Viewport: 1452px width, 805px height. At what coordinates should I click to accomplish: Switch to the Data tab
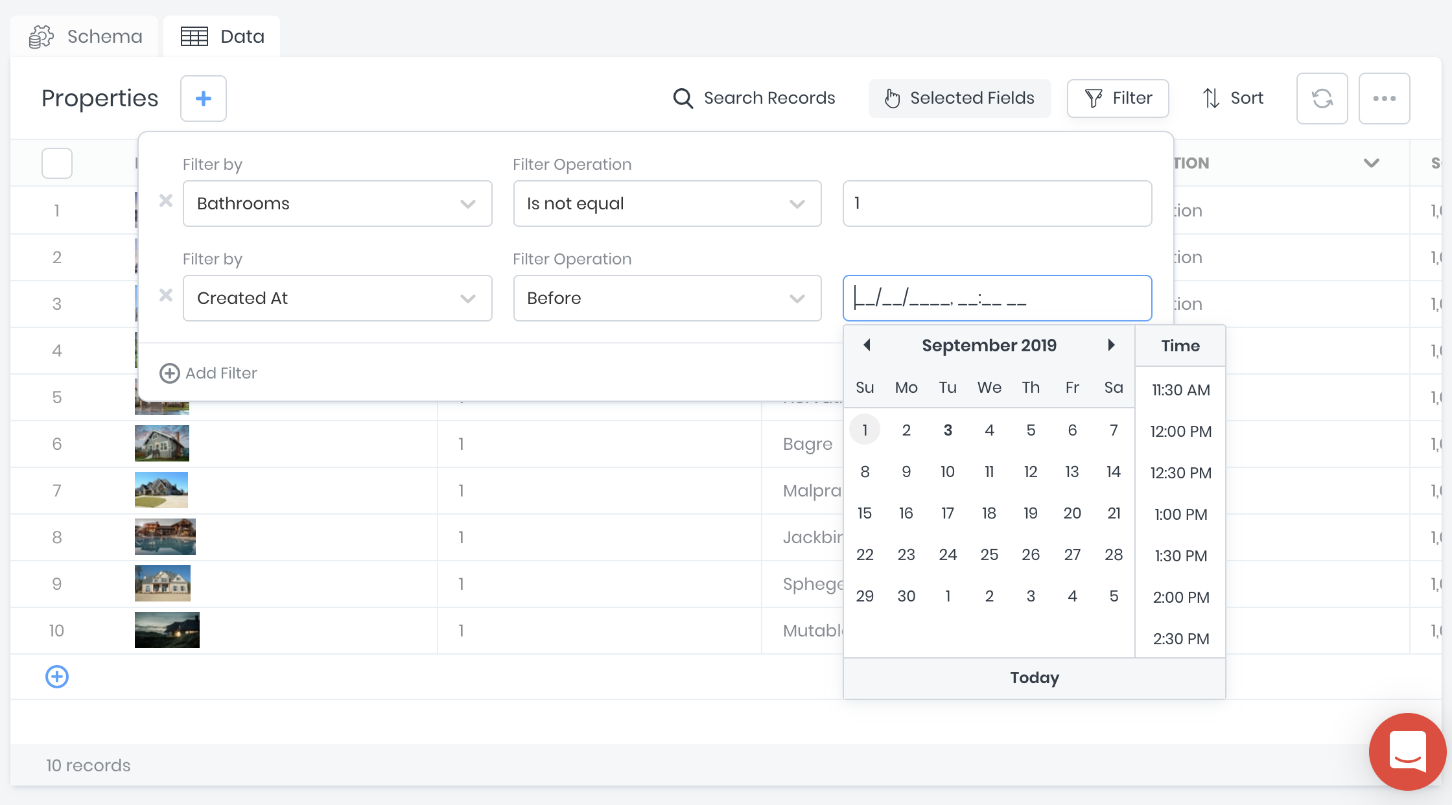222,36
